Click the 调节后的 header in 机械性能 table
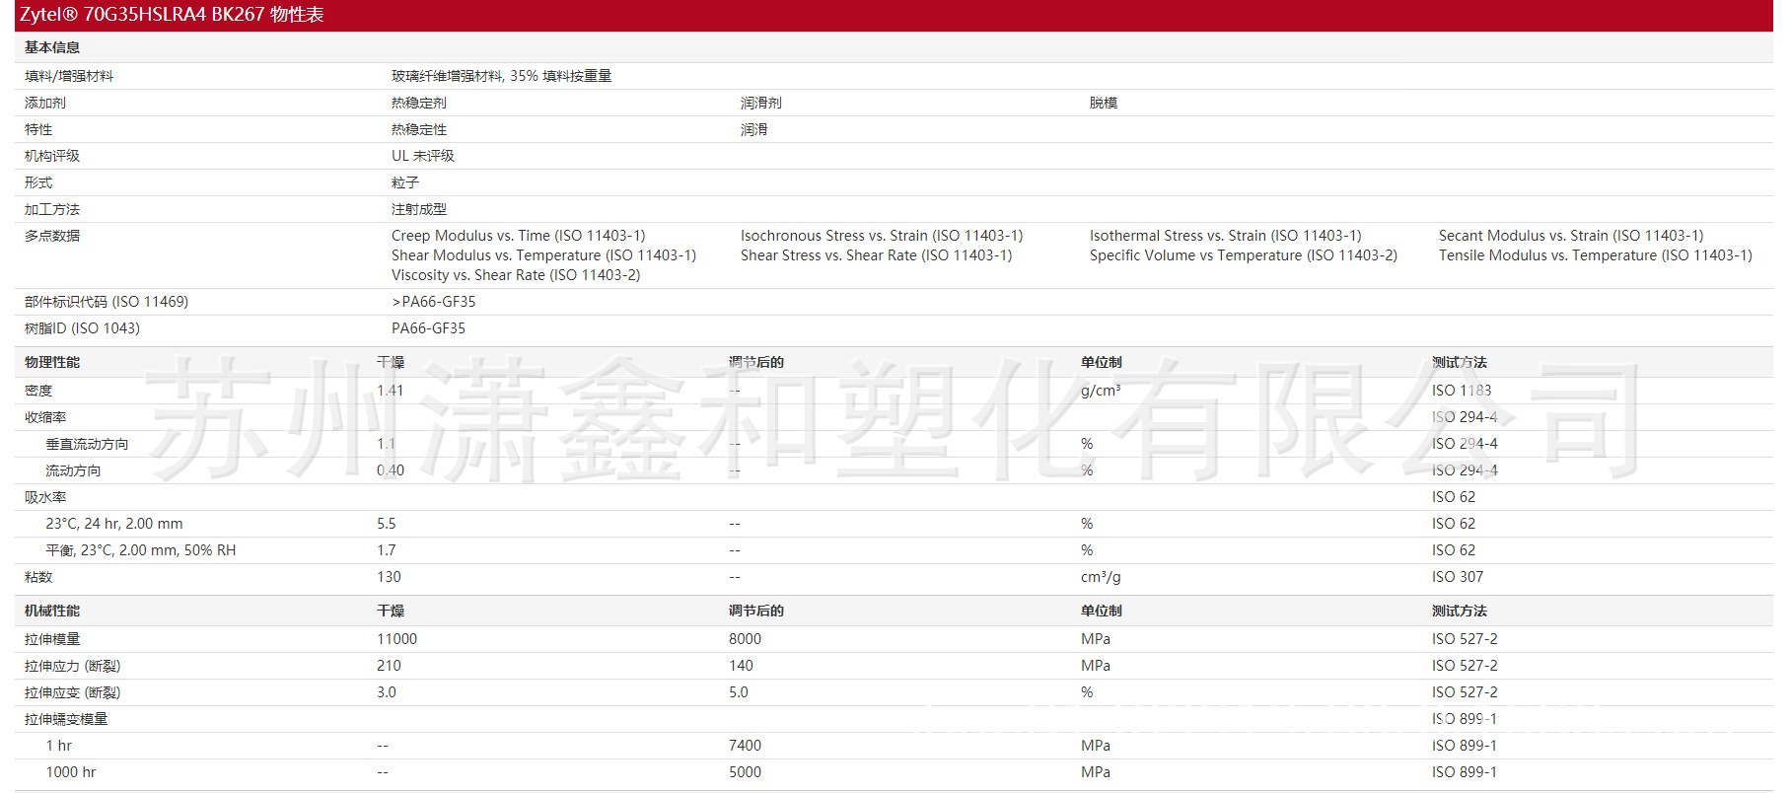 pyautogui.click(x=756, y=611)
